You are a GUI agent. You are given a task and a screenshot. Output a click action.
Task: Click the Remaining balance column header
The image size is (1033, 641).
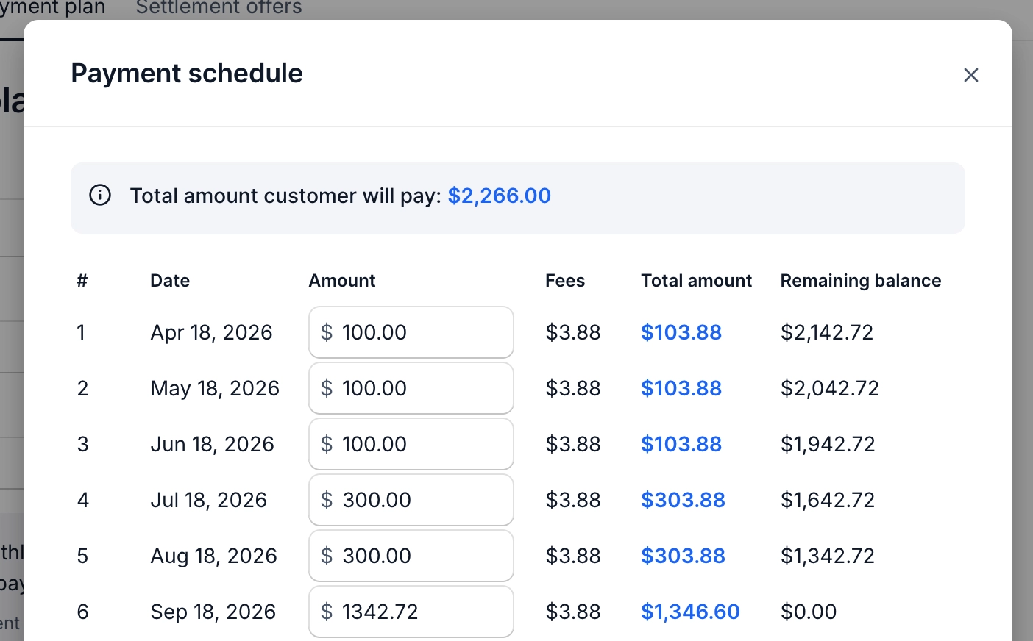coord(860,281)
